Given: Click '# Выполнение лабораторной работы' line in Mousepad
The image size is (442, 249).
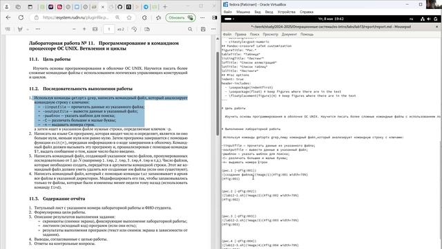Looking at the screenshot, I should 251,129.
